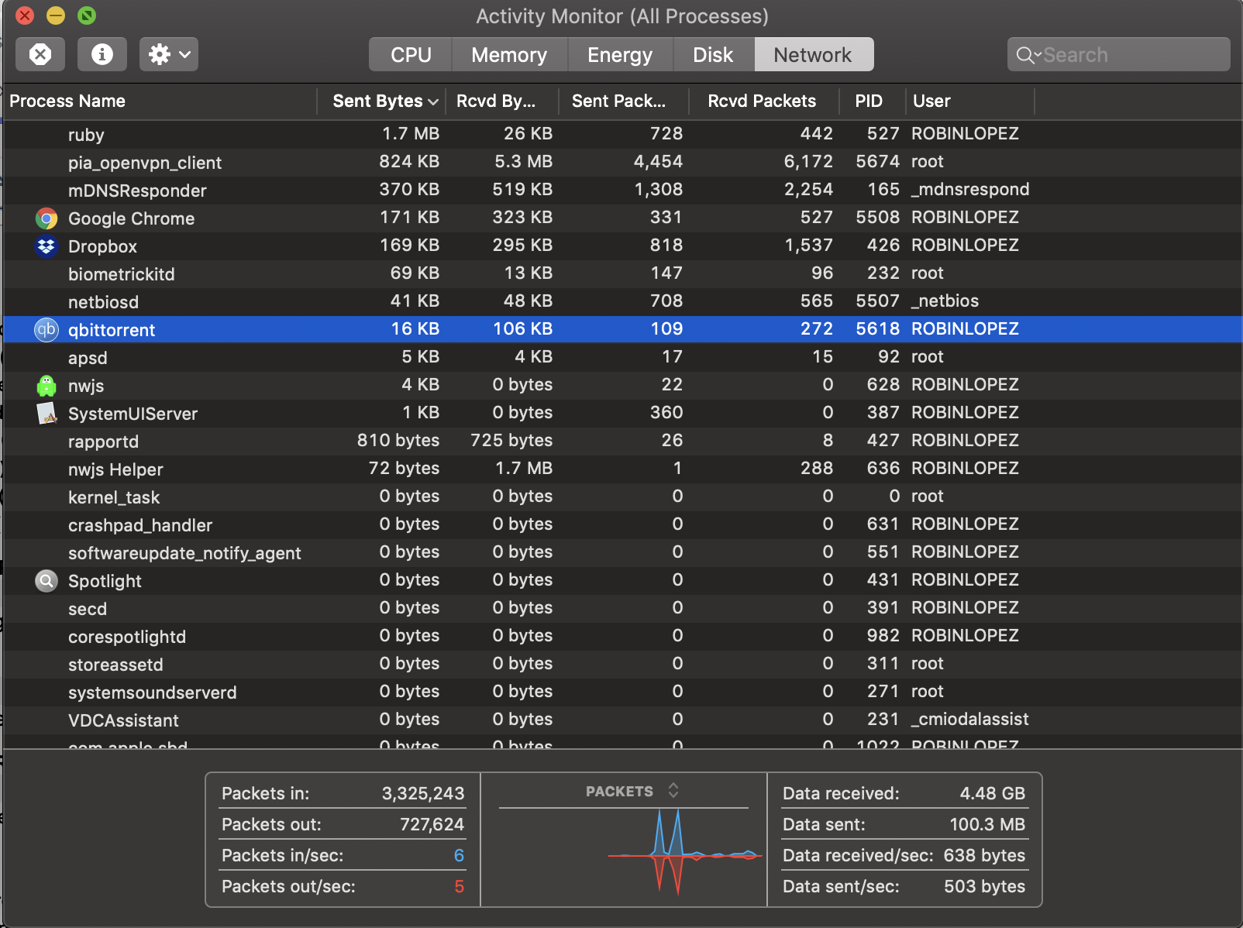This screenshot has height=928, width=1243.
Task: Select the secd process row
Action: pos(622,608)
